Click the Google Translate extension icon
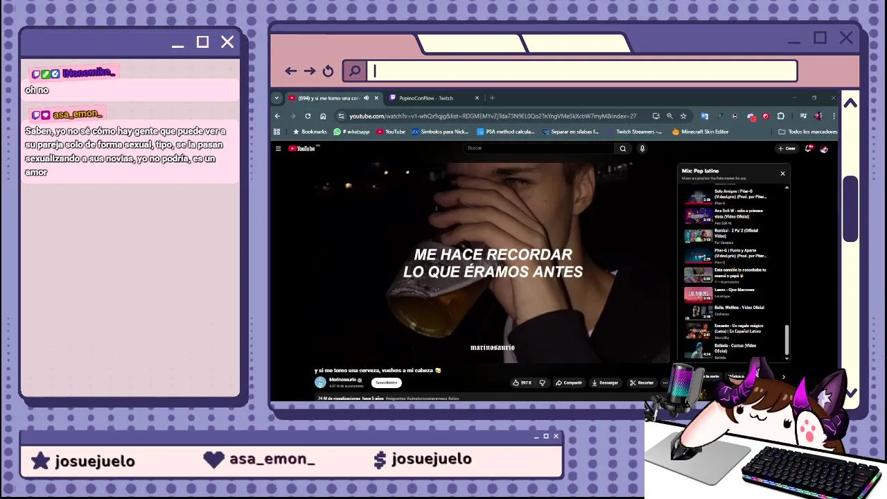 pyautogui.click(x=705, y=116)
